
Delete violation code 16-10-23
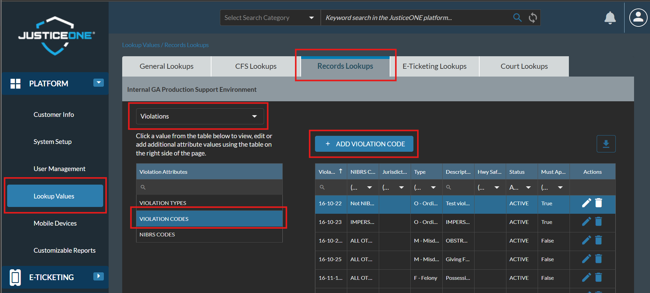(x=599, y=222)
